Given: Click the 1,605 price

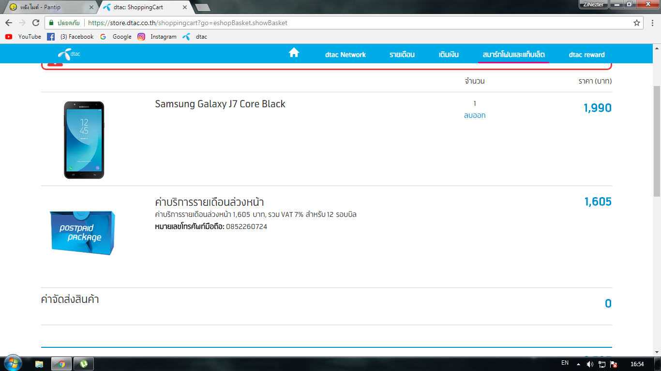Looking at the screenshot, I should 598,201.
